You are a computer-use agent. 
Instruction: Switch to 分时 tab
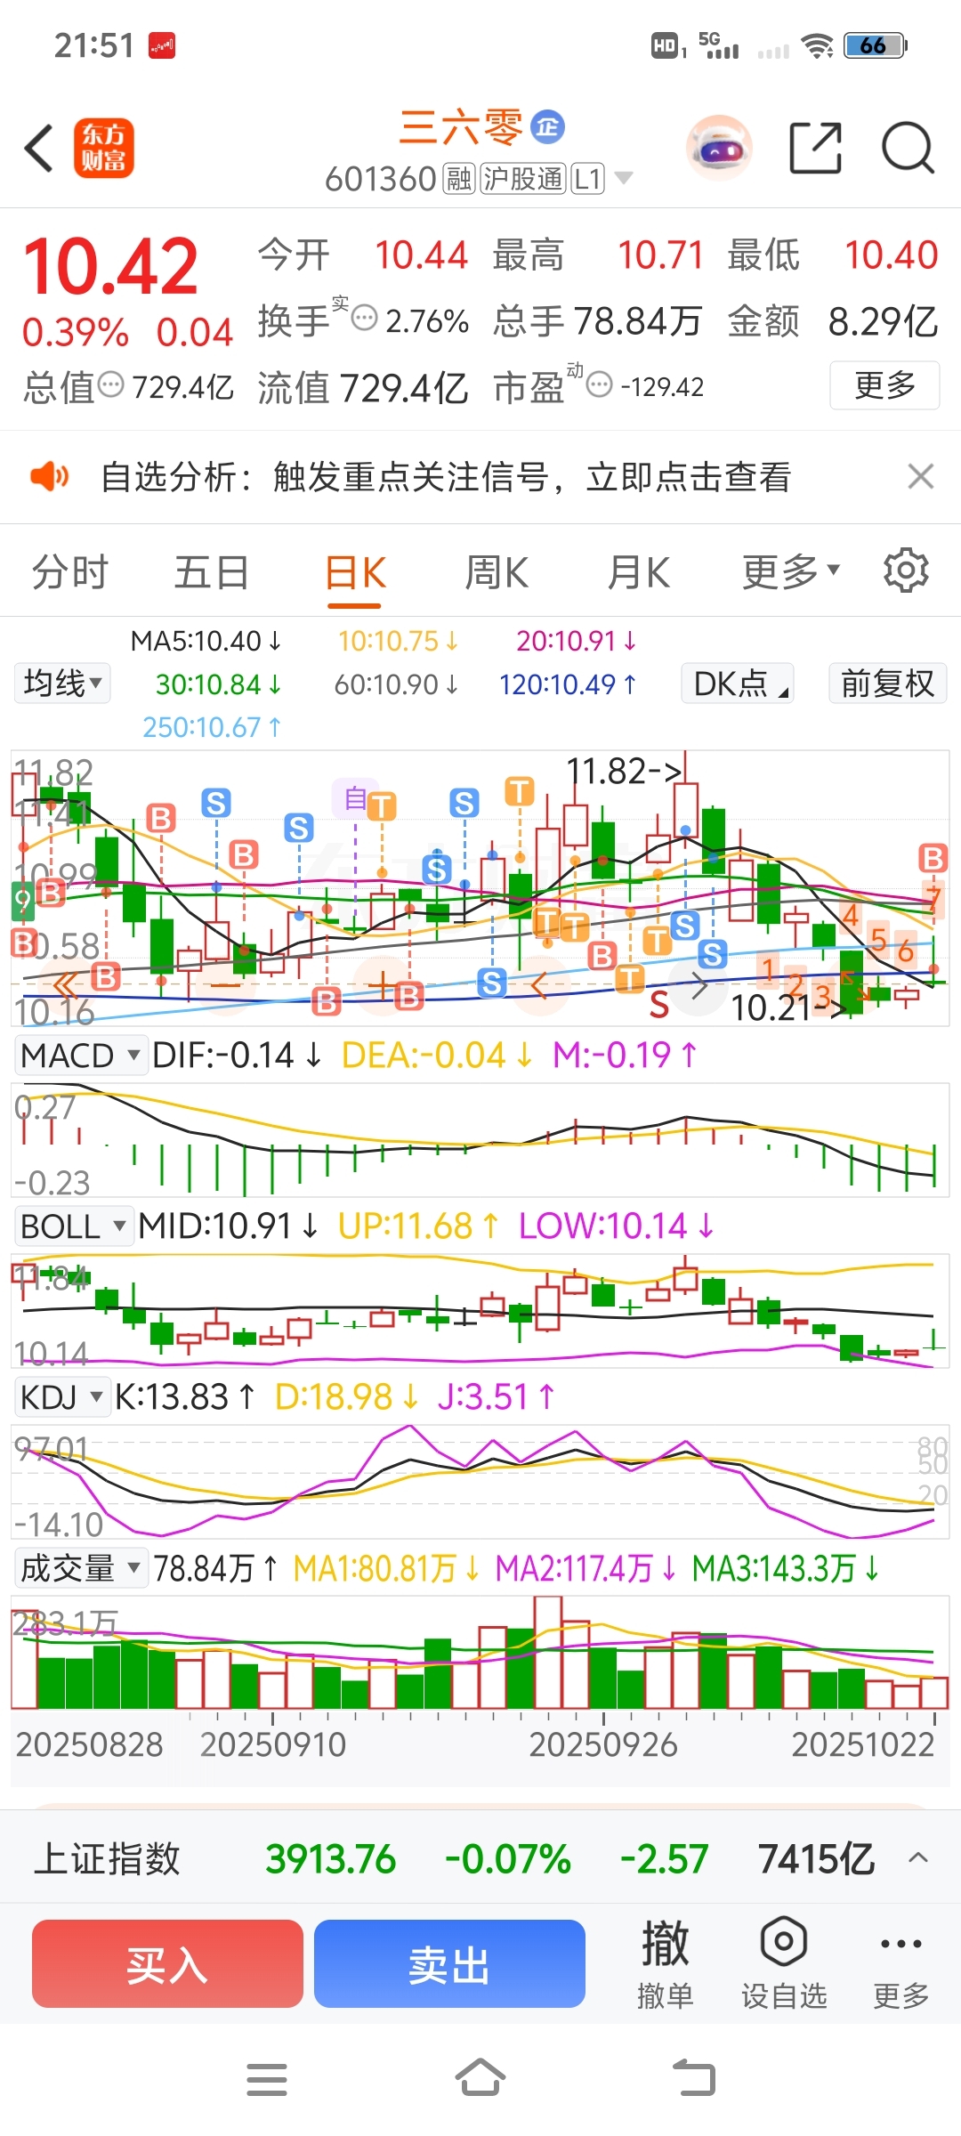tap(70, 571)
